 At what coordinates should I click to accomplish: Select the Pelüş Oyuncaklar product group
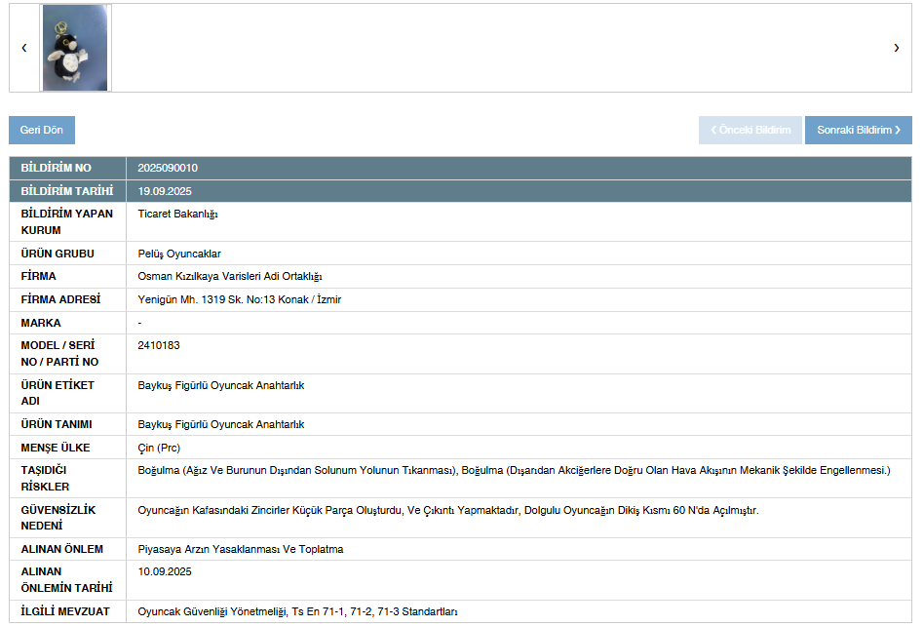point(179,254)
